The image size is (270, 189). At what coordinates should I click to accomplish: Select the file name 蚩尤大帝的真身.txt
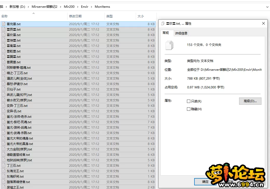coord(20,144)
